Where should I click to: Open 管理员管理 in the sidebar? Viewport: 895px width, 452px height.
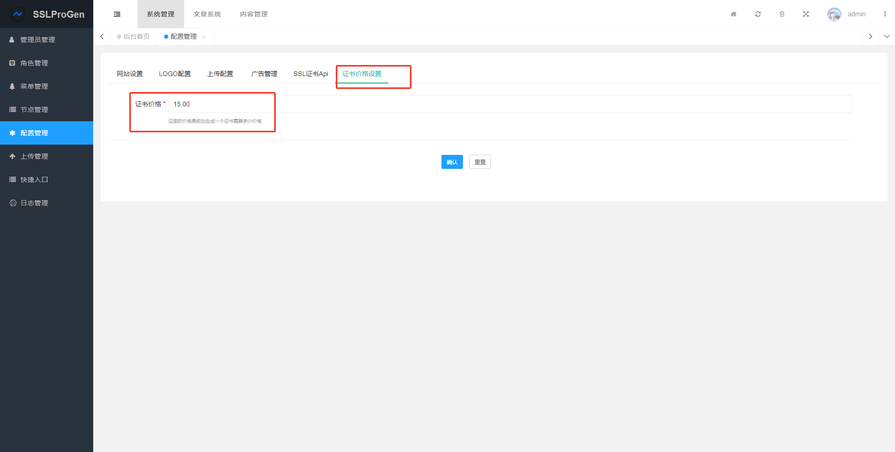point(38,40)
